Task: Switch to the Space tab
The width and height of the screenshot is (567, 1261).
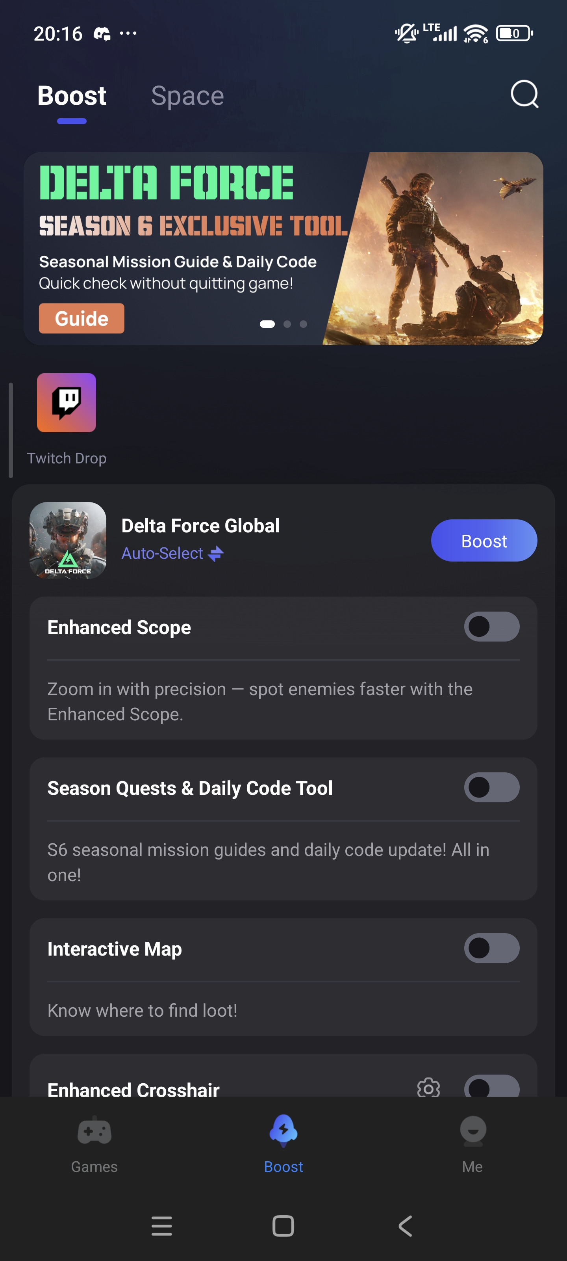Action: [187, 96]
